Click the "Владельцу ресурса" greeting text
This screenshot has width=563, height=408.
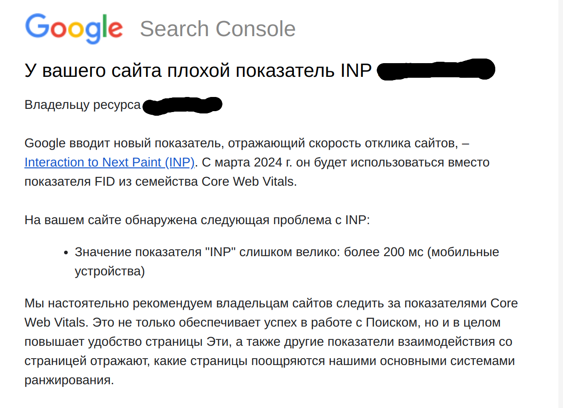[82, 105]
